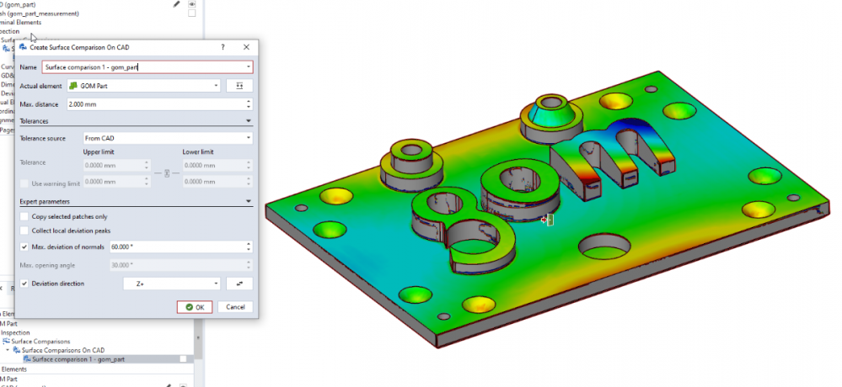Click the Max. distance input field
The height and width of the screenshot is (387, 842).
click(x=156, y=103)
